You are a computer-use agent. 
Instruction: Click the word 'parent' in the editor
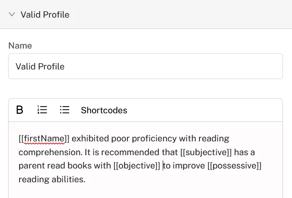pyautogui.click(x=31, y=166)
